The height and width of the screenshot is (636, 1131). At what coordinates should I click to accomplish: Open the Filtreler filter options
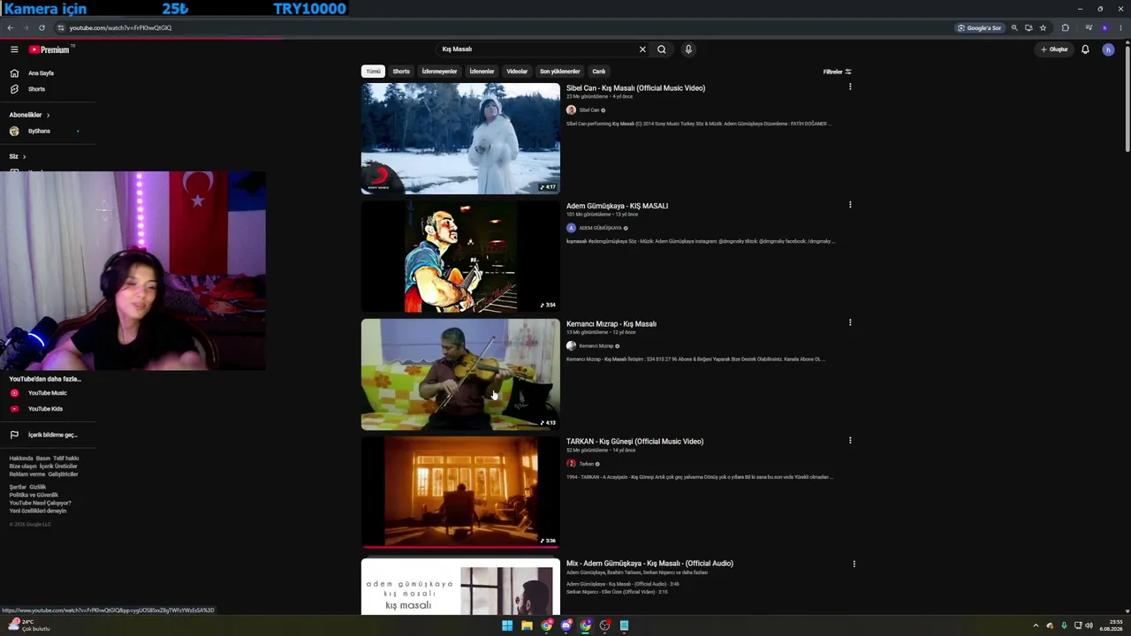837,72
